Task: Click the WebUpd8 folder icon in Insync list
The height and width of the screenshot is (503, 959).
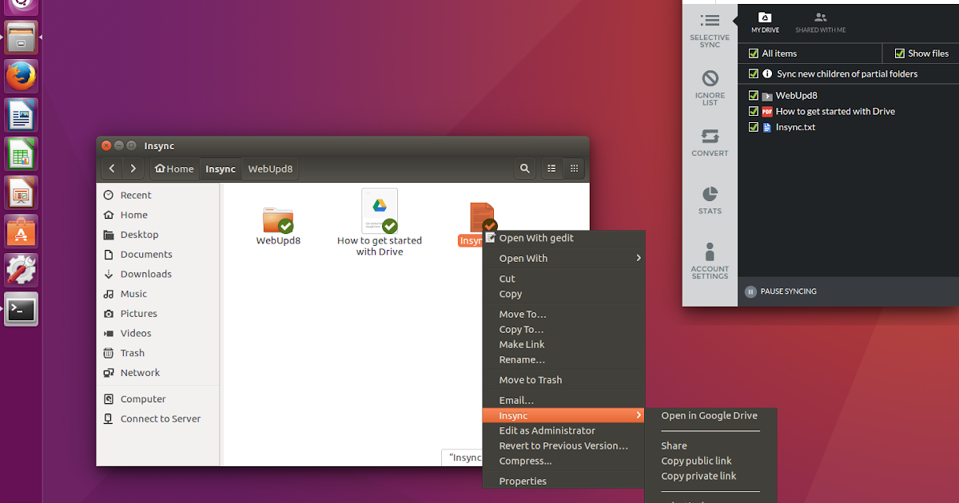Action: (x=767, y=96)
